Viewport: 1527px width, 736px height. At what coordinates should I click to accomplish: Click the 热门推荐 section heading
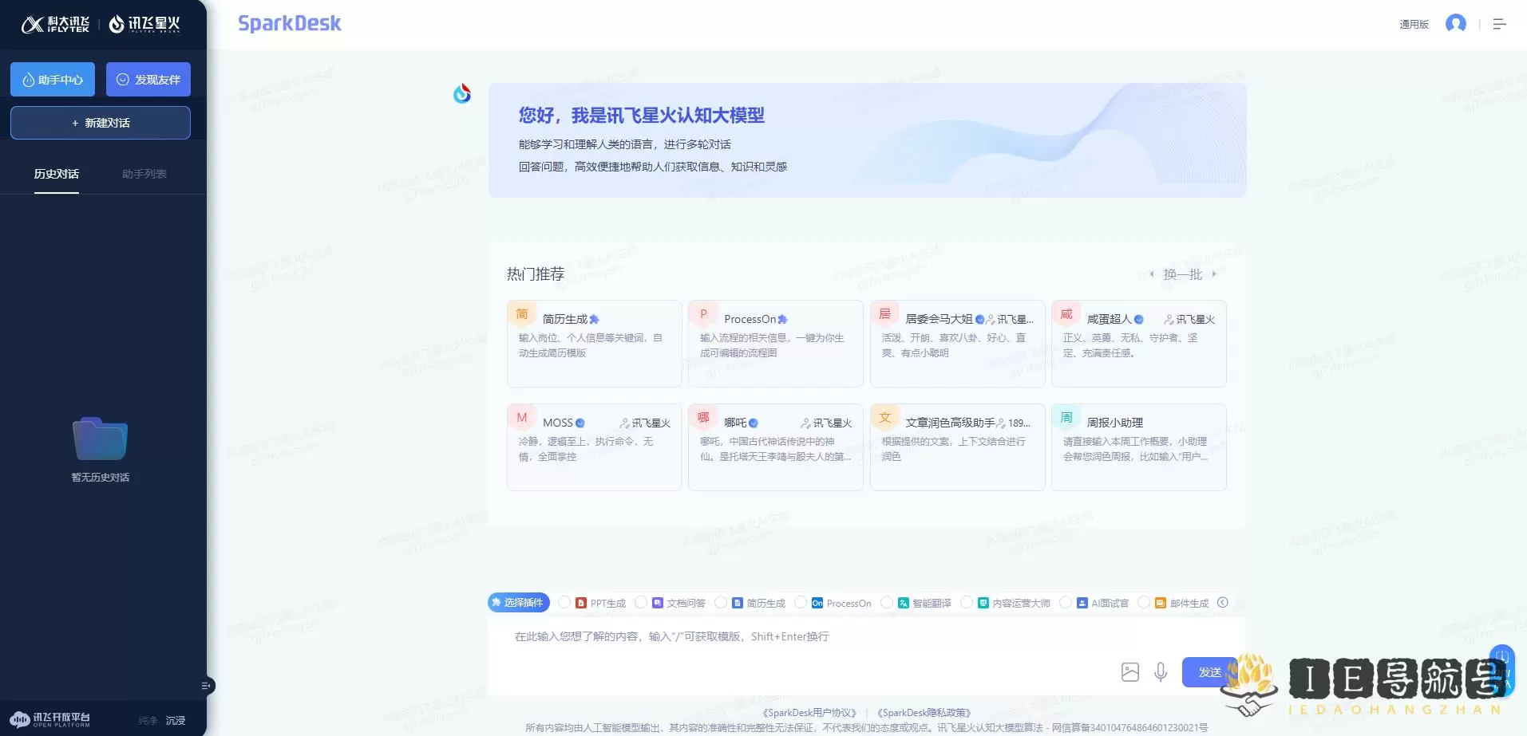pos(536,274)
